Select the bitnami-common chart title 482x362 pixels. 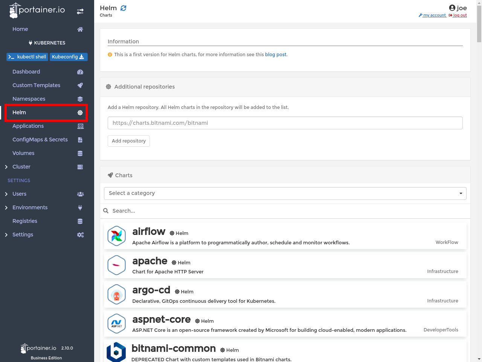pyautogui.click(x=174, y=348)
